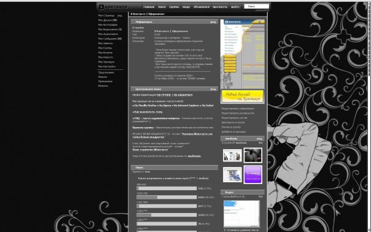371x232 pixels.
Task: Click Покинуть группу link
Action: pyautogui.click(x=231, y=127)
